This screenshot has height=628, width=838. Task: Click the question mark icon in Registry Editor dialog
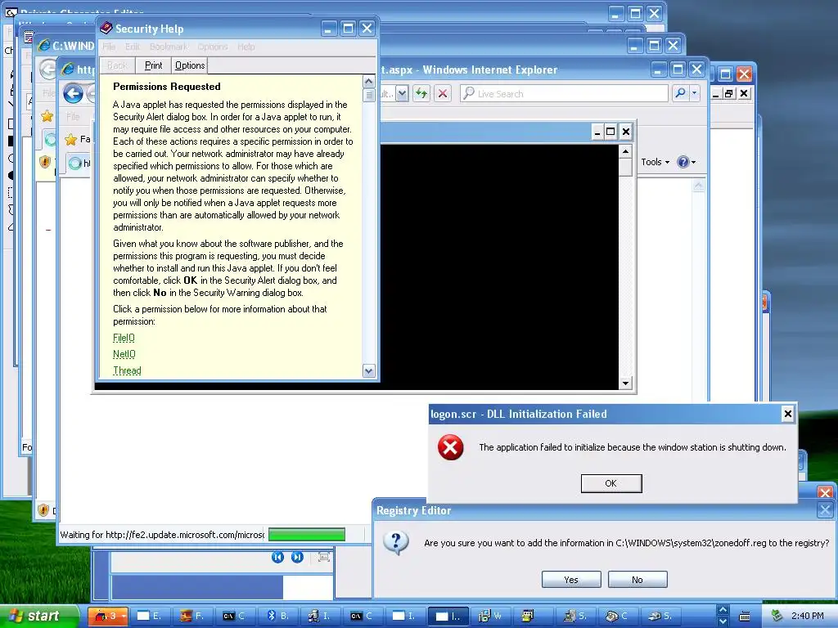tap(395, 543)
